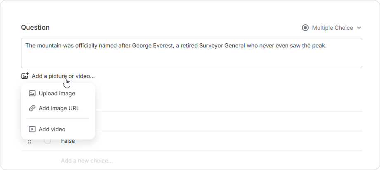Click the picture icon beside Upload image
The image size is (380, 170).
[32, 93]
